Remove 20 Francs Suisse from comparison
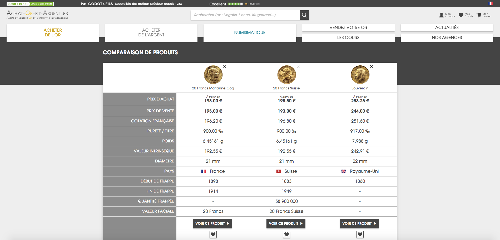 coord(298,67)
